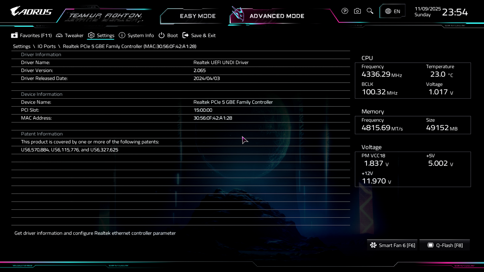
Task: Open the search magnifier icon
Action: coord(370,11)
